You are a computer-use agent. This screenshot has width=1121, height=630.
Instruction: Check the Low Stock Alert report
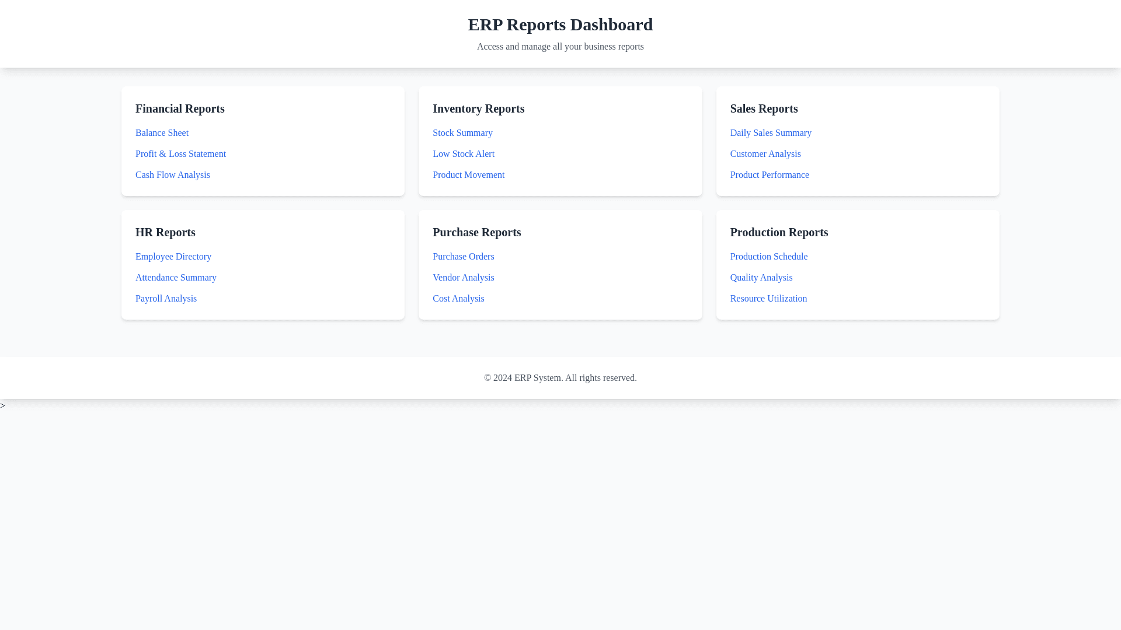tap(463, 154)
